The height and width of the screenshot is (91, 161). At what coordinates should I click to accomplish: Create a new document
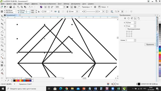(x=2, y=7)
